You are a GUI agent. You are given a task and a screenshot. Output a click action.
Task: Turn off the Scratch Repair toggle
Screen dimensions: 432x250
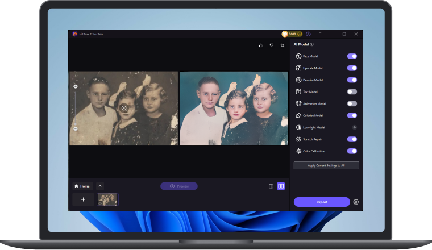[352, 139]
